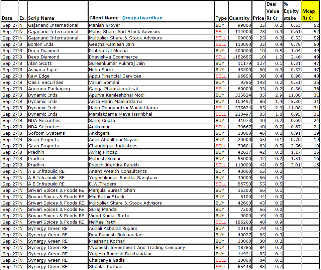
Task: Click Prashant Kothari client cell
Action: (151, 241)
